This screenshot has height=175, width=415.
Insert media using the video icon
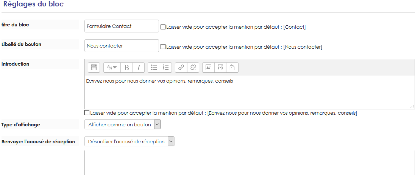point(220,68)
